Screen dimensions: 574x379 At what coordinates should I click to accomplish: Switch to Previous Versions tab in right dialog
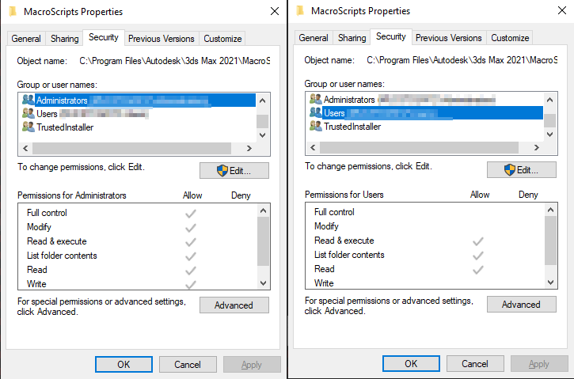coord(448,38)
